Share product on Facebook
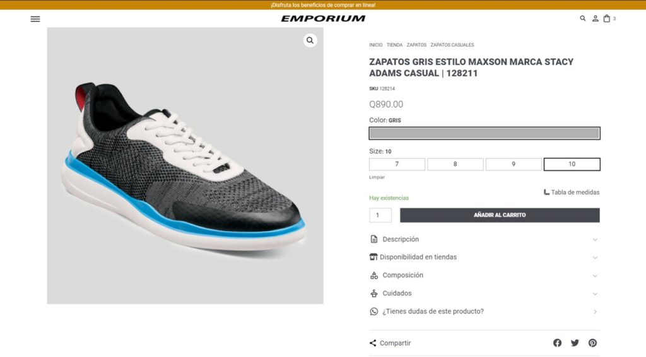The width and height of the screenshot is (646, 357). click(558, 343)
